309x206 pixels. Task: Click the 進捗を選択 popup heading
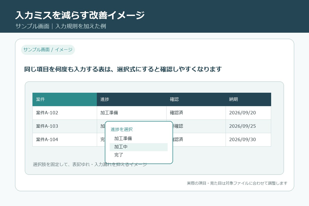122,130
